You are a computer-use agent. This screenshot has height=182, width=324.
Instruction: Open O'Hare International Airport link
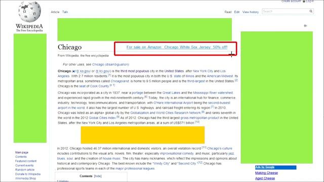pyautogui.click(x=173, y=103)
